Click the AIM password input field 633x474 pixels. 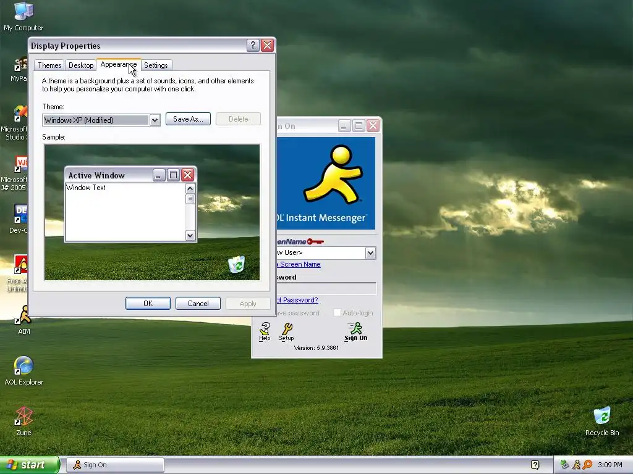pos(326,289)
